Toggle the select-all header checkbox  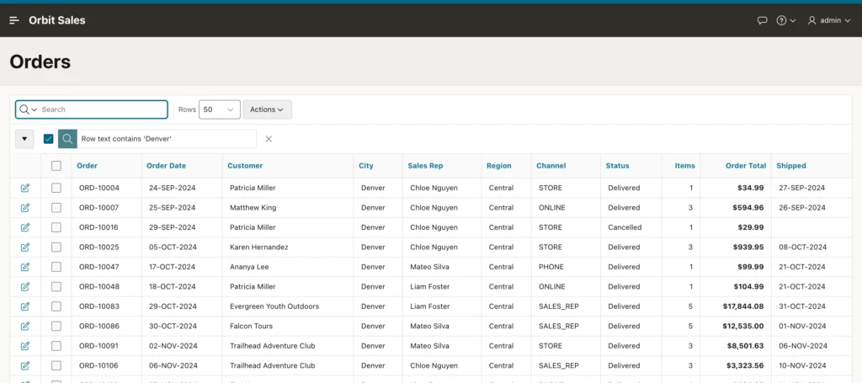click(56, 165)
